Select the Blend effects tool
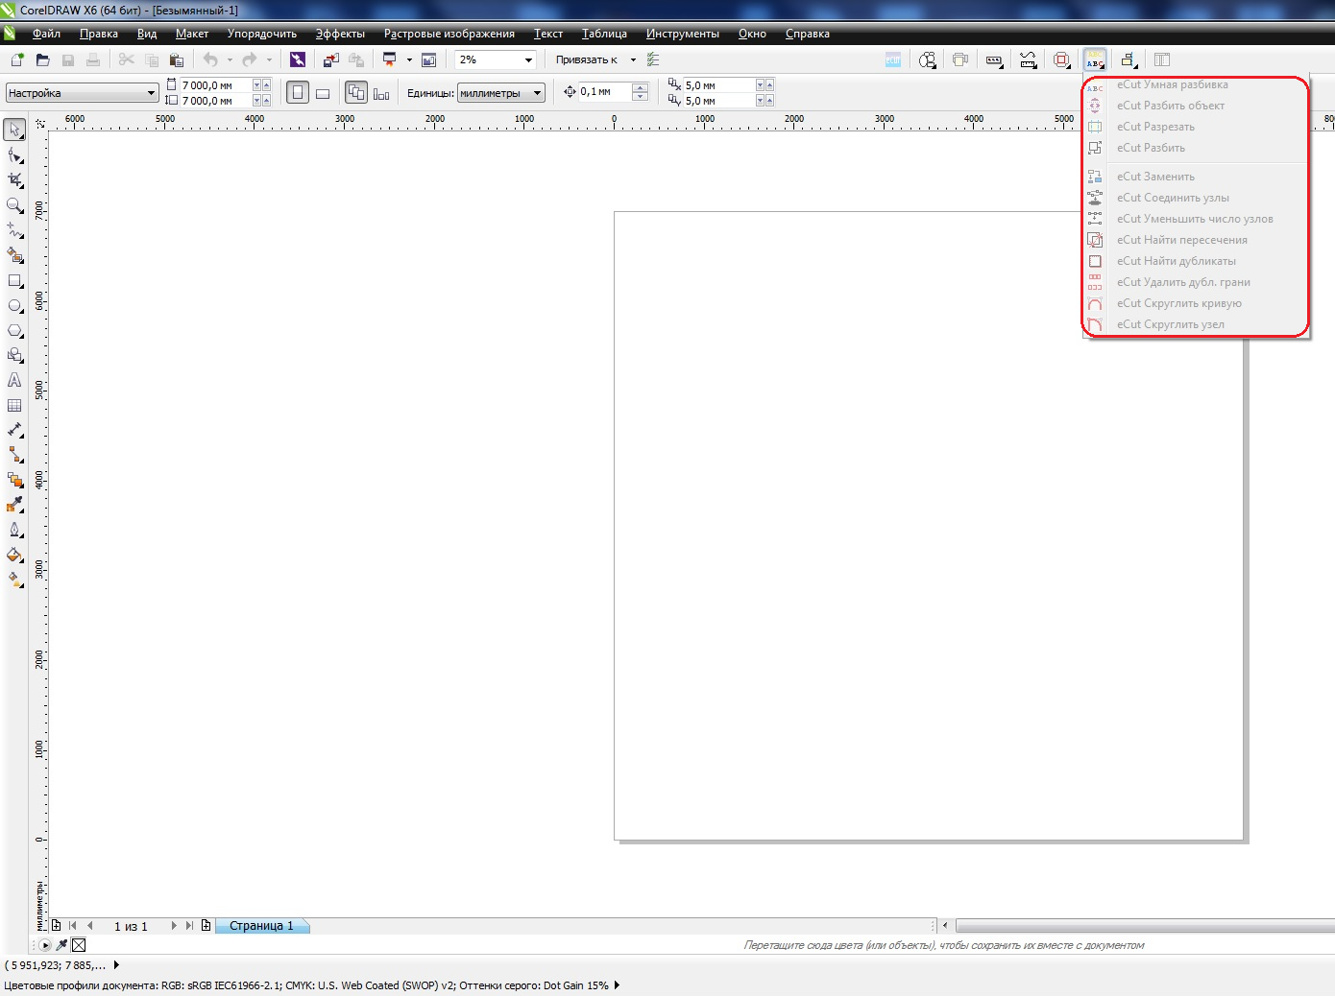This screenshot has height=996, width=1335. [14, 480]
